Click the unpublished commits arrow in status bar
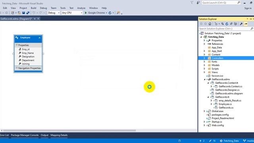Viewport: 254px width, 143px height. 200,141
